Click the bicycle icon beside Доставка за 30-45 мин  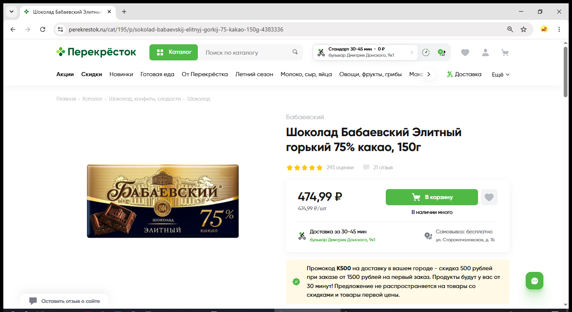302,236
